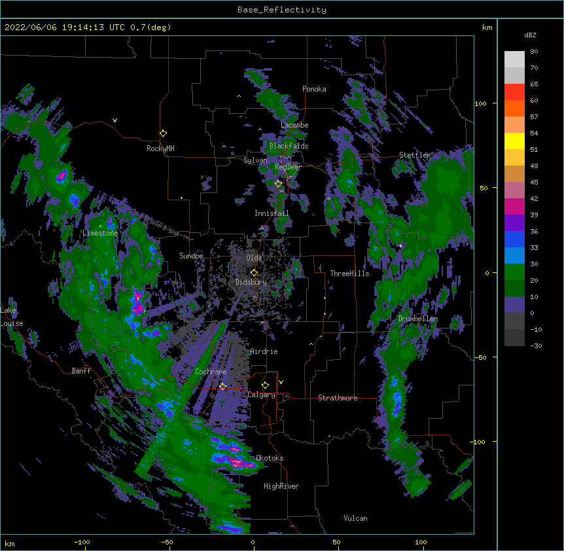Click the yellow V marker northwest of RockyMH
The width and height of the screenshot is (564, 551).
[115, 120]
